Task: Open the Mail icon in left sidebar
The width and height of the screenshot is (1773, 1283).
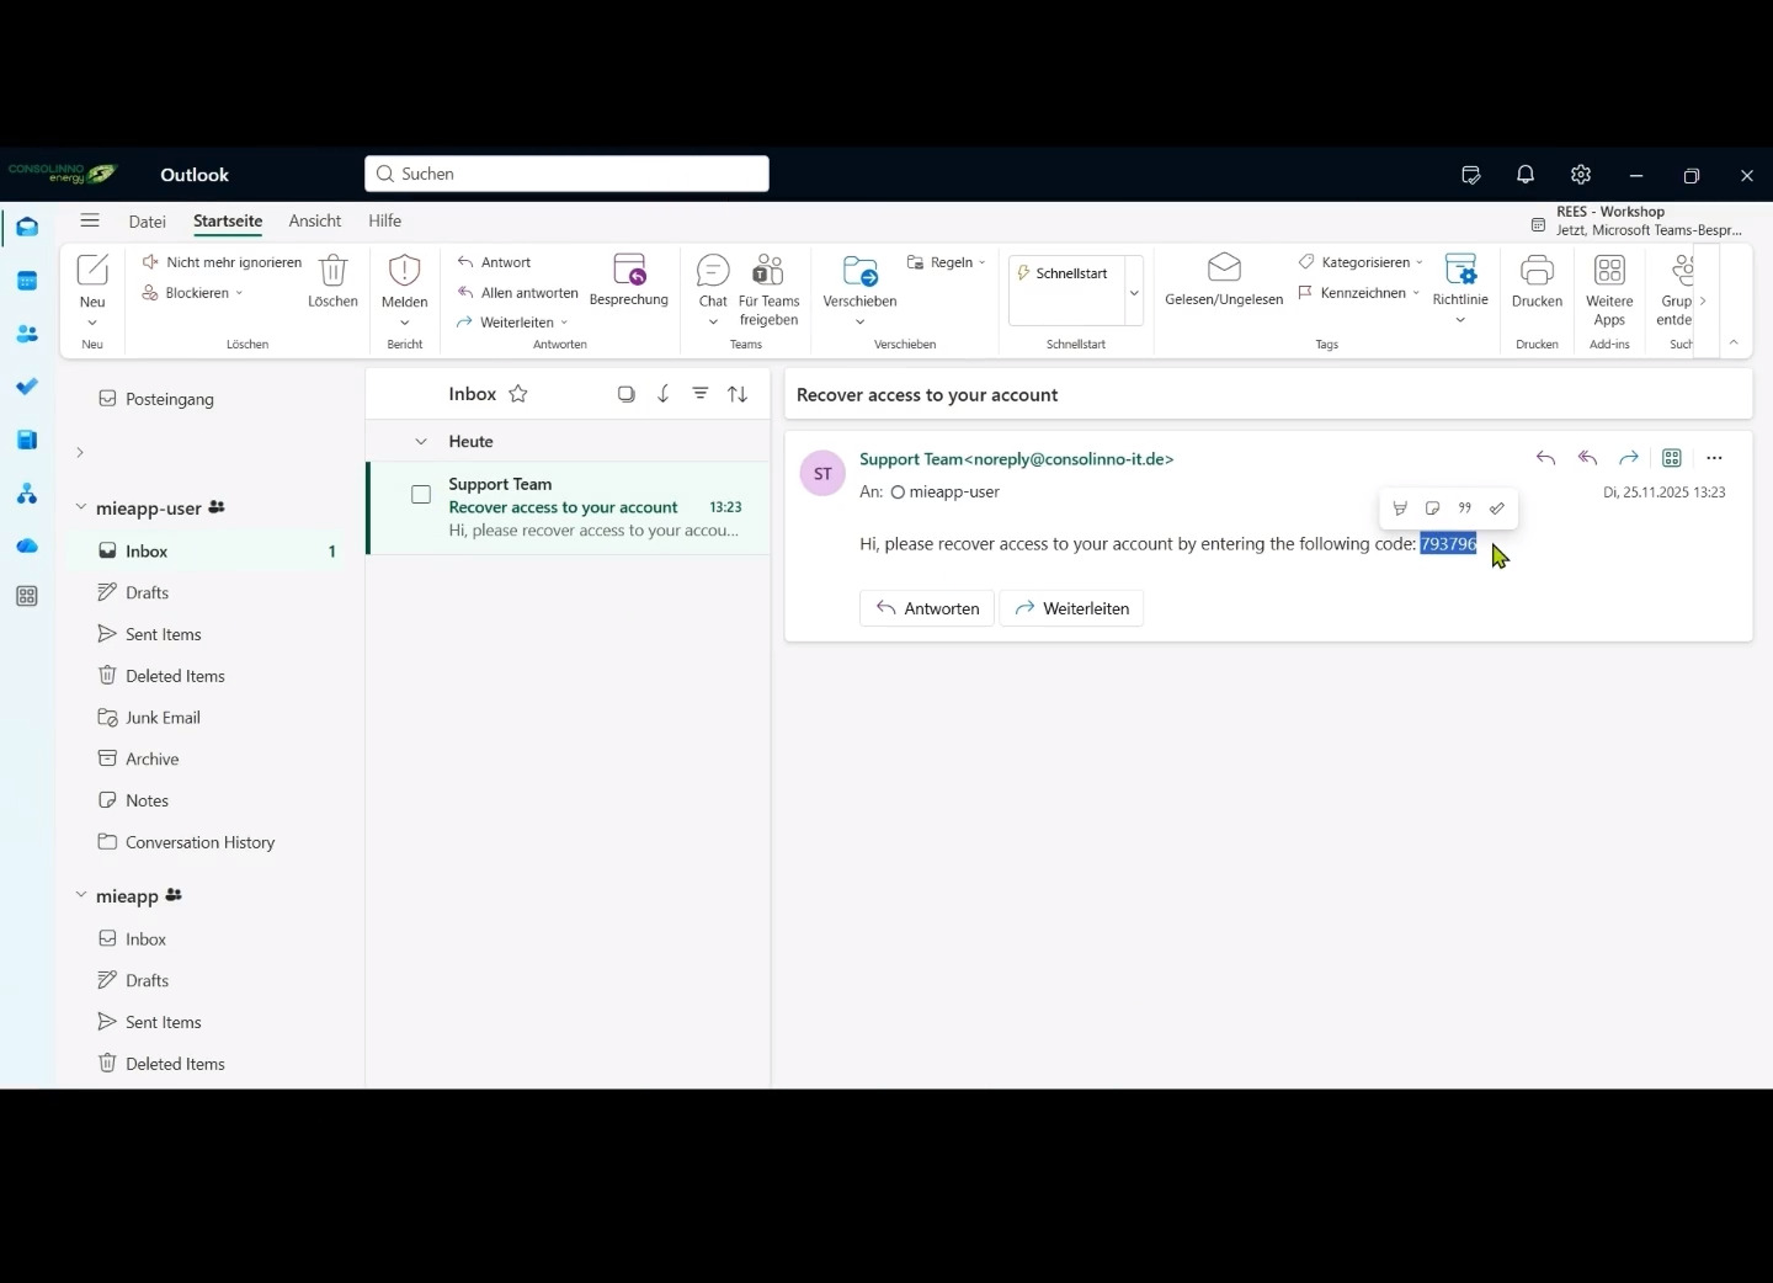Action: [27, 227]
